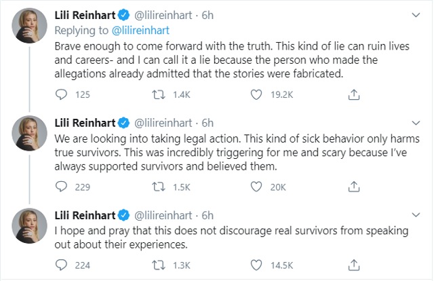Like the tweet with 20K likes
This screenshot has width=434, height=281.
pos(256,187)
